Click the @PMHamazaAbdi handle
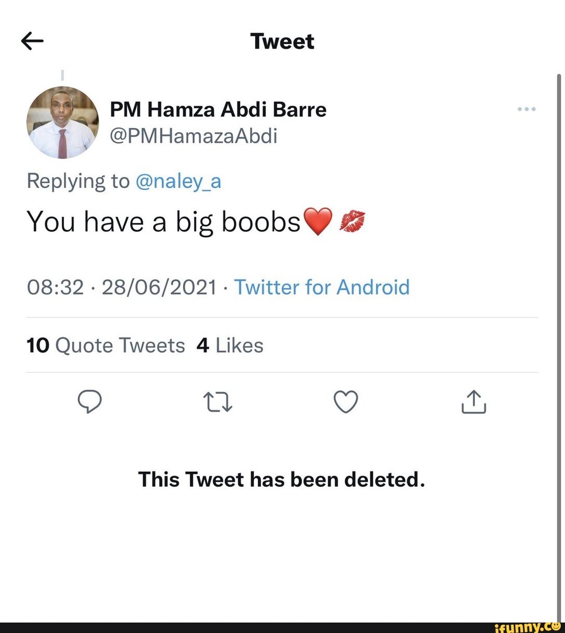Viewport: 565px width, 633px height. click(194, 136)
